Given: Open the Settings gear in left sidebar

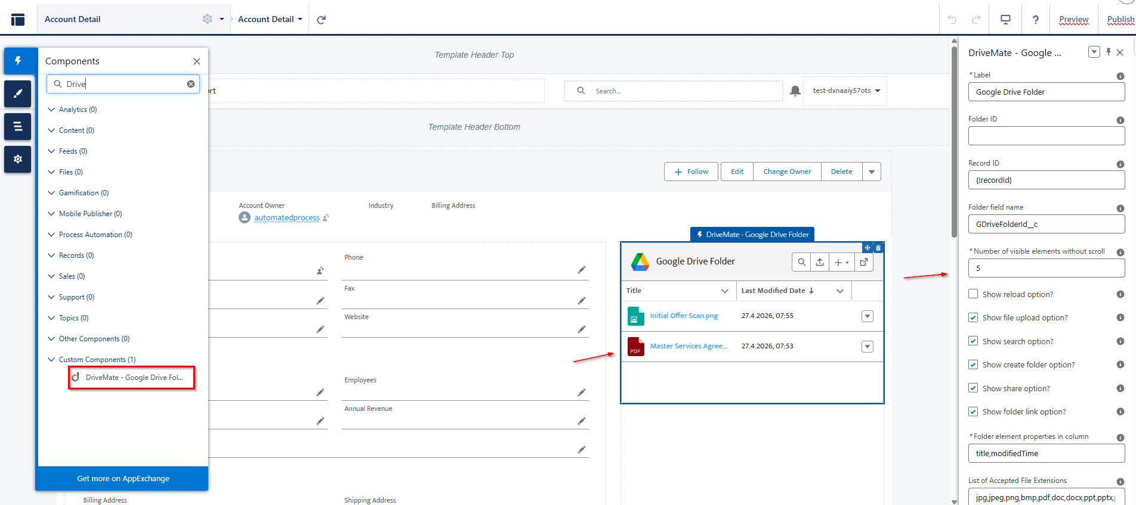Looking at the screenshot, I should [x=18, y=159].
